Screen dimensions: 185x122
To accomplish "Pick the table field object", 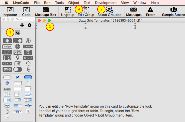I will (x=7, y=94).
